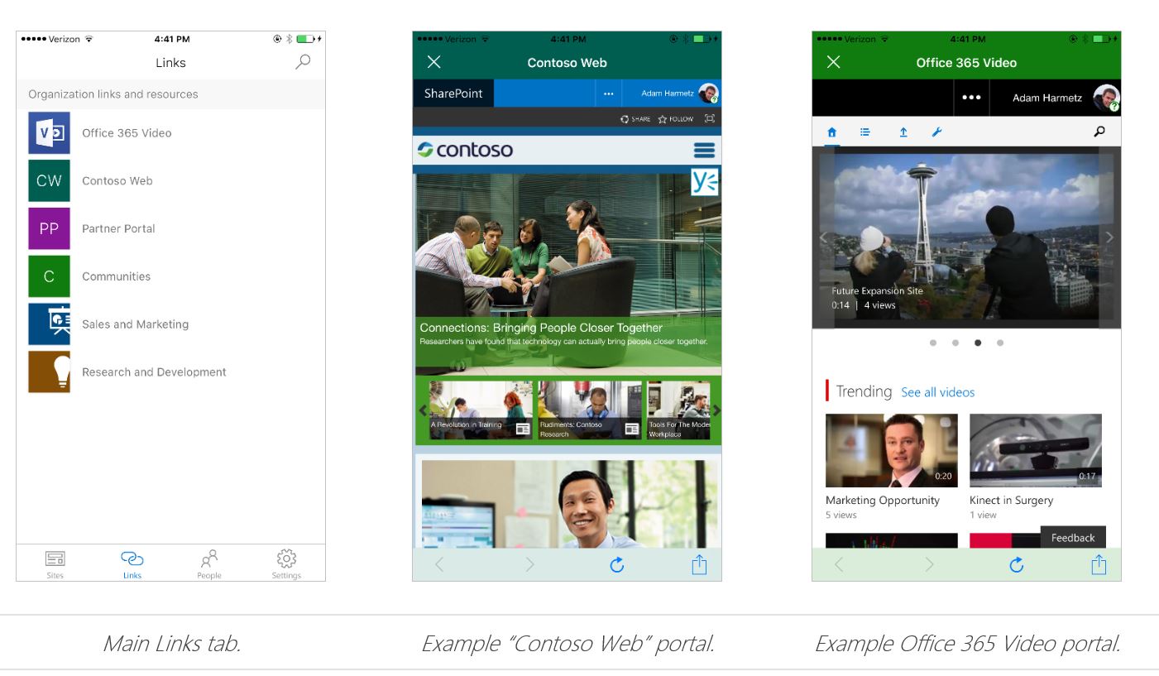Tap the search magnifier in Links screen
Image resolution: width=1159 pixels, height=676 pixels.
tap(304, 61)
